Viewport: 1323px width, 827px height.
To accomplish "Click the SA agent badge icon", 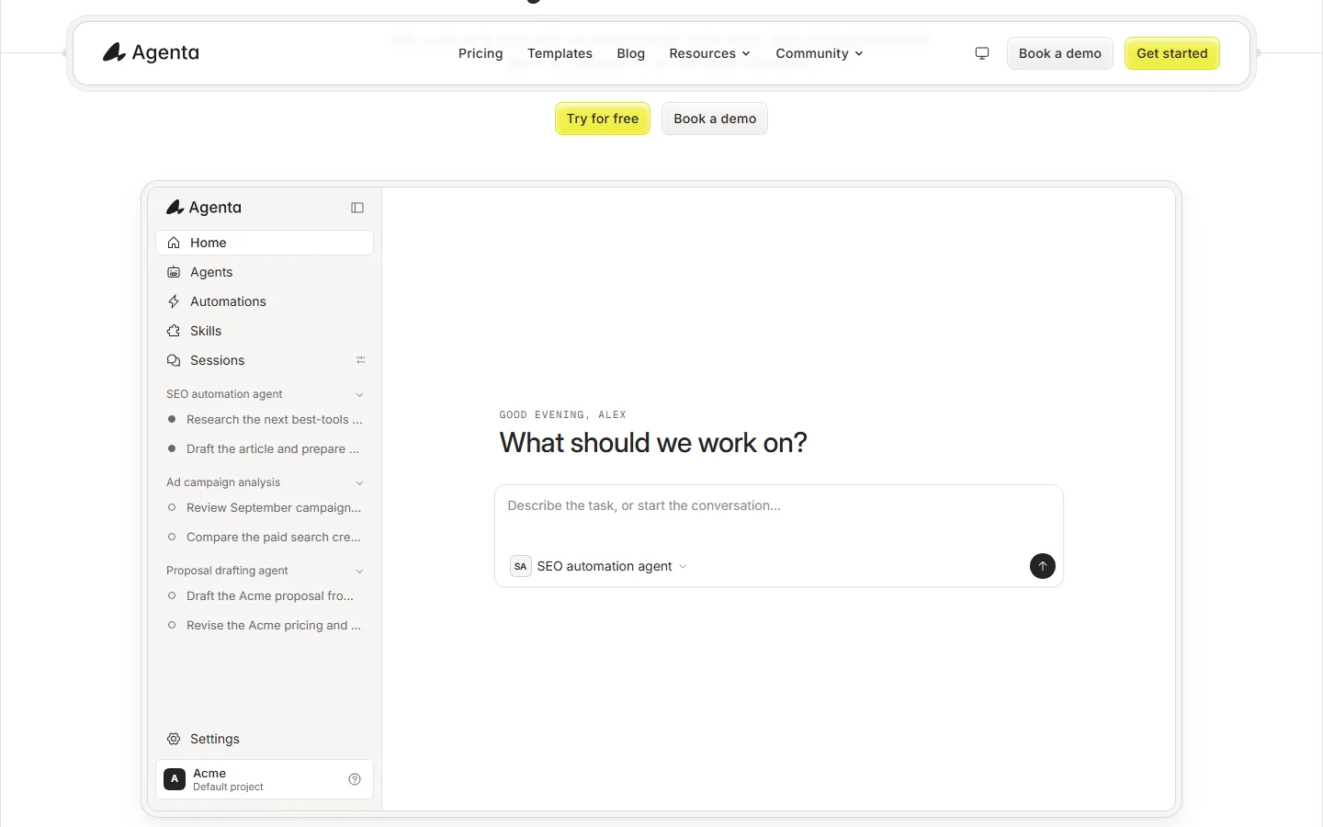I will [521, 566].
